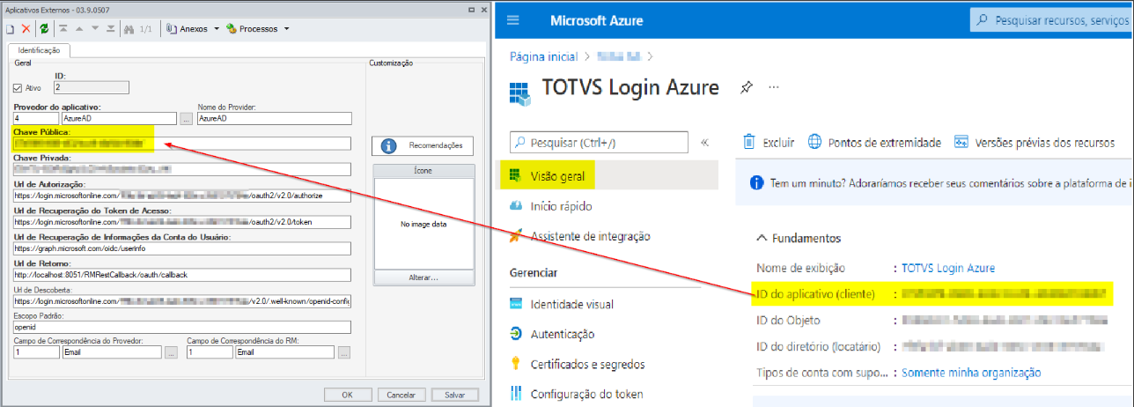Open the Processos dropdown arrow

coord(286,28)
